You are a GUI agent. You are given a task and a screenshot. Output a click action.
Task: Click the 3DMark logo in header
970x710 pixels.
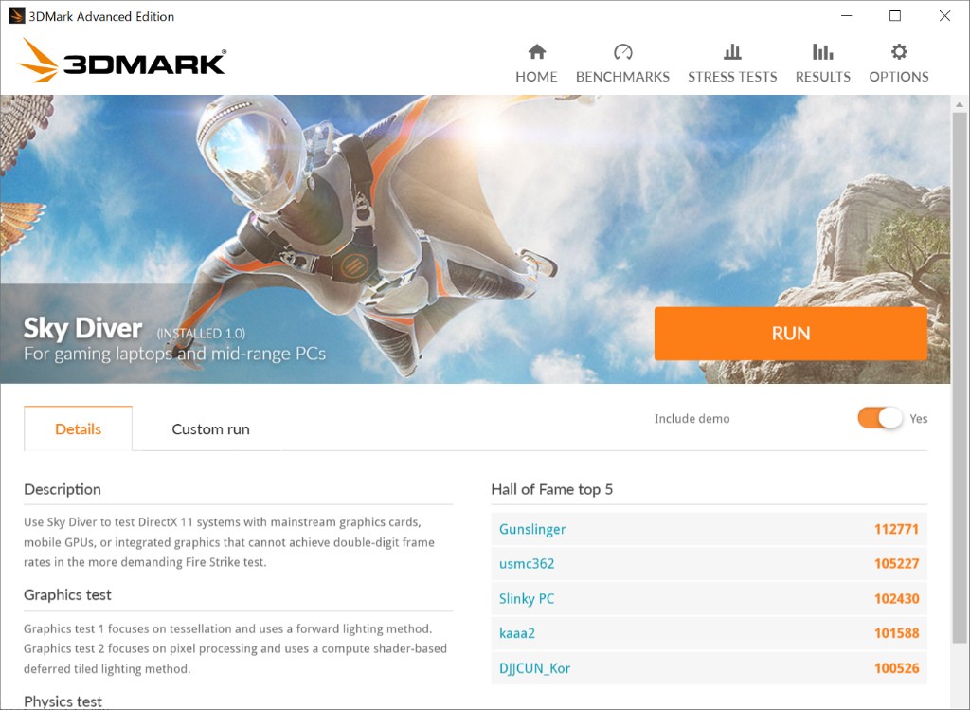122,61
